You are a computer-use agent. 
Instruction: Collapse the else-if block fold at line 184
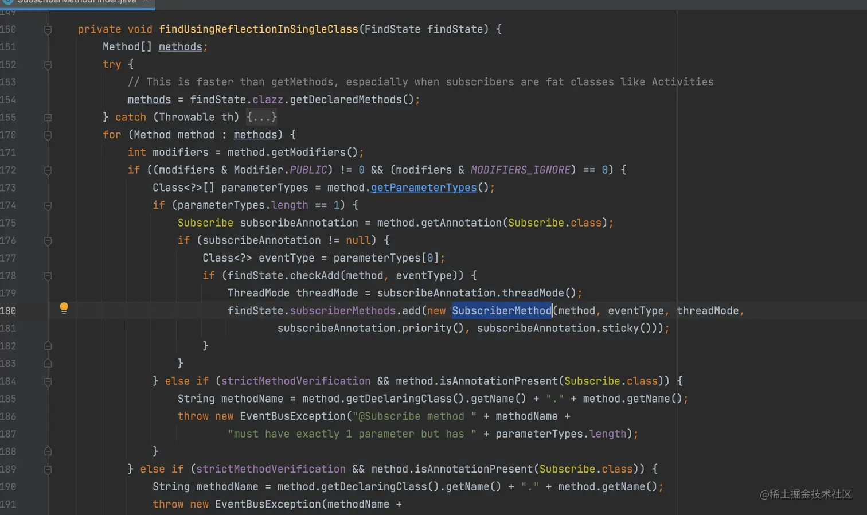click(48, 381)
